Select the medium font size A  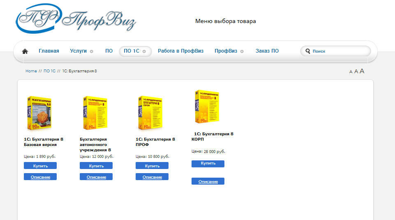tap(356, 72)
